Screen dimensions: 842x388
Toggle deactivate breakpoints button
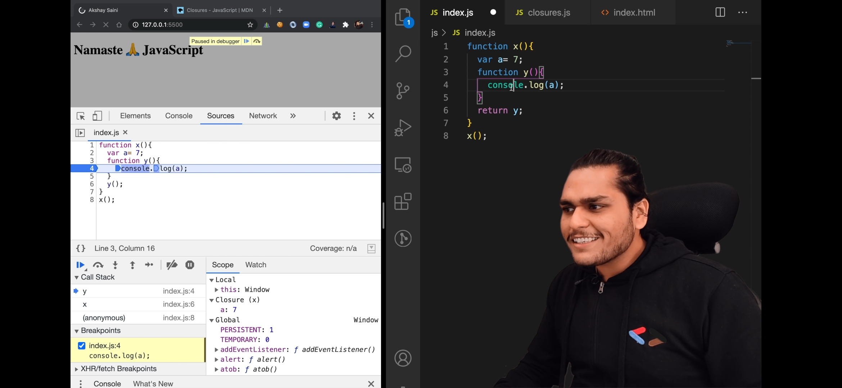[x=172, y=265]
